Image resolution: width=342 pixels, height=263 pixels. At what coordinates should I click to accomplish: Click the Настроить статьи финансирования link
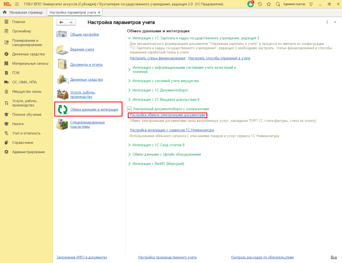point(157,58)
